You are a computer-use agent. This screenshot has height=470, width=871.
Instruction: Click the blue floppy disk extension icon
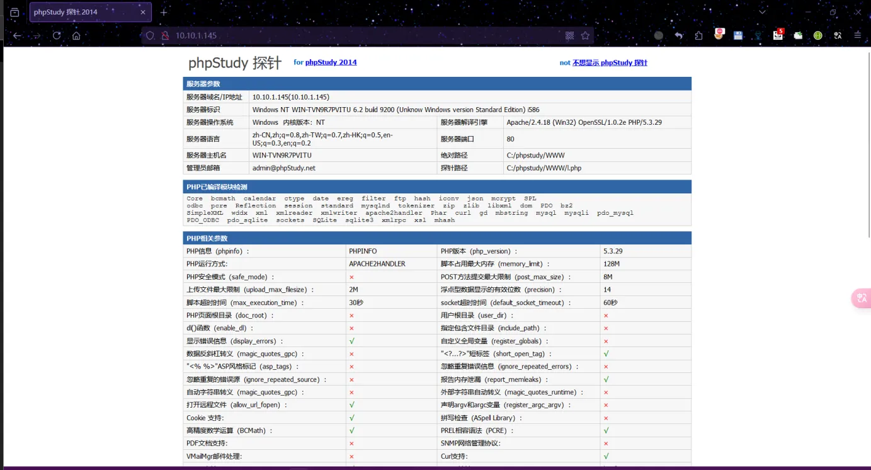point(738,36)
